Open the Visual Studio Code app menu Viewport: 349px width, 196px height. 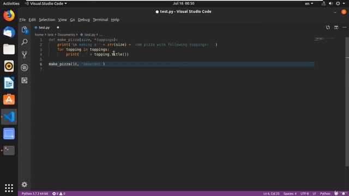(x=46, y=4)
